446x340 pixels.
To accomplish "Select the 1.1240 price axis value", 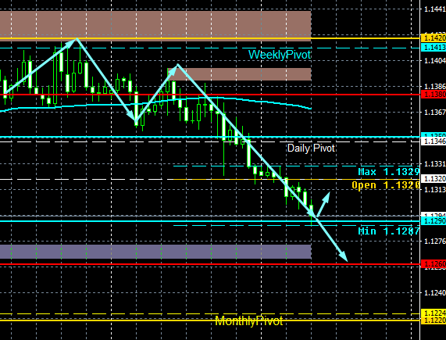I will [x=435, y=293].
